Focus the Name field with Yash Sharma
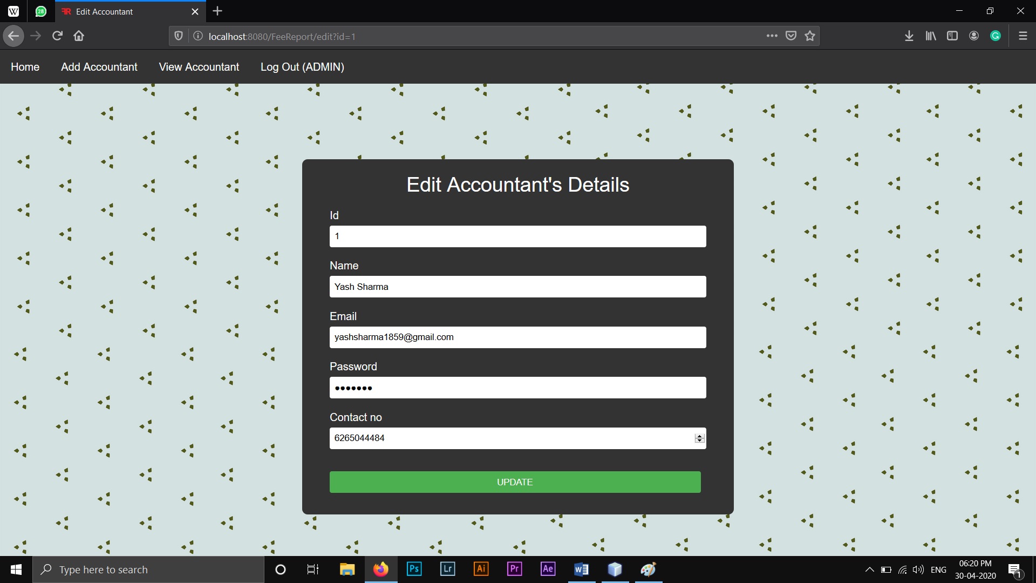 click(517, 287)
